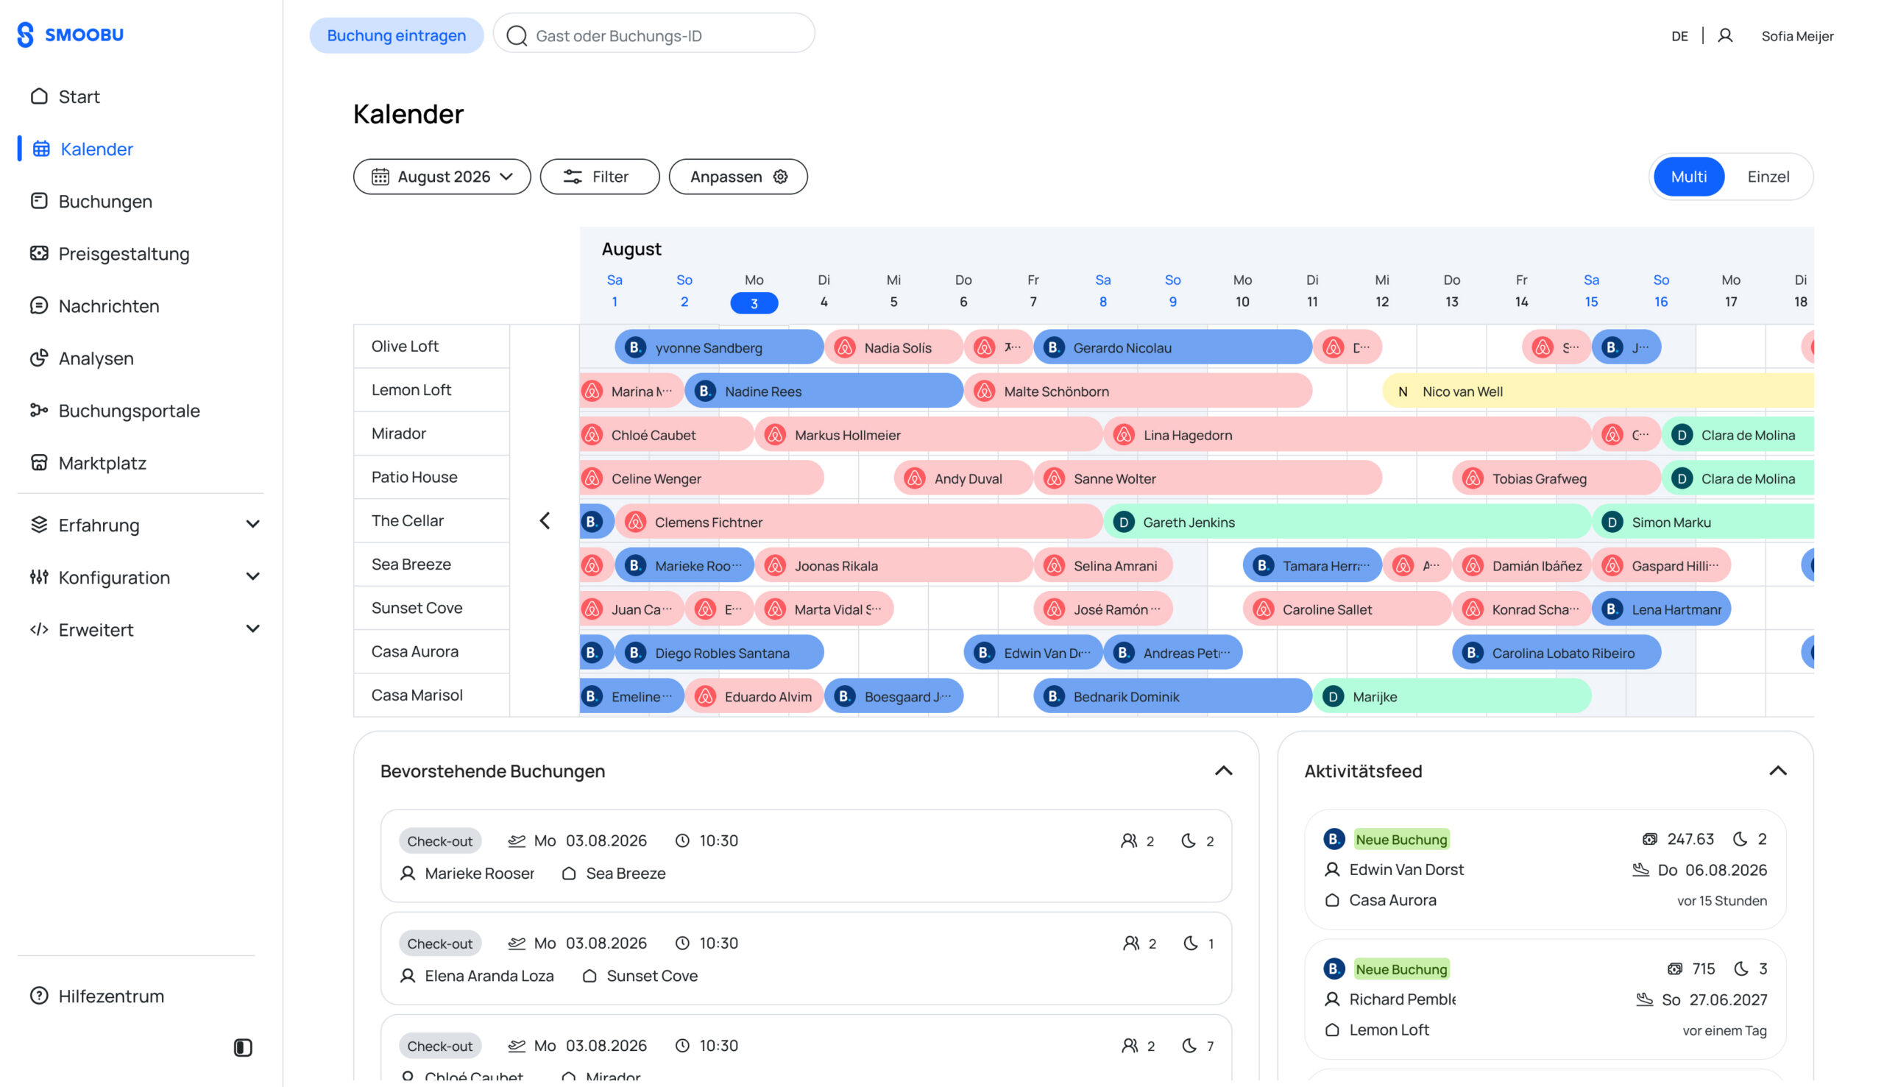The image size is (1884, 1087).
Task: Open the Diego Robles Santana booking bar
Action: (720, 654)
